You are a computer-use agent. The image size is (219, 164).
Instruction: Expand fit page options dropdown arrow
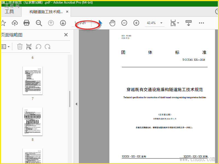178,23
